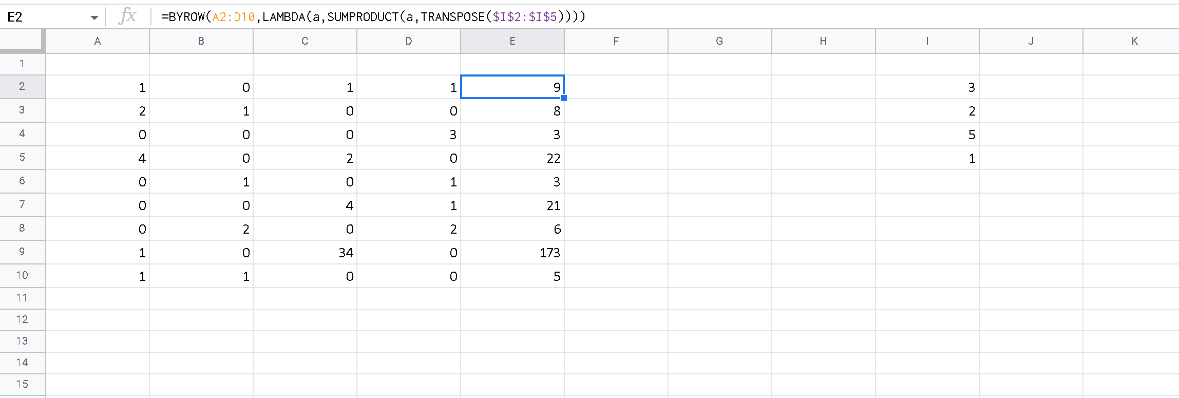Viewport: 1179px width, 398px height.
Task: Select column J header
Action: (x=1031, y=41)
